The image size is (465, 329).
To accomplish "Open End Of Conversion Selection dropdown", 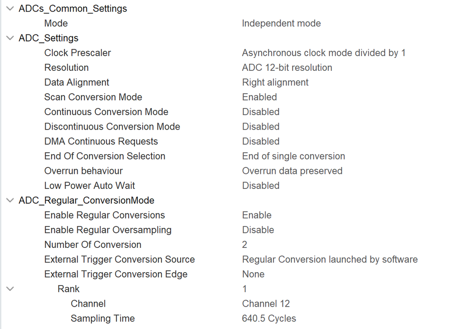I will coord(293,156).
